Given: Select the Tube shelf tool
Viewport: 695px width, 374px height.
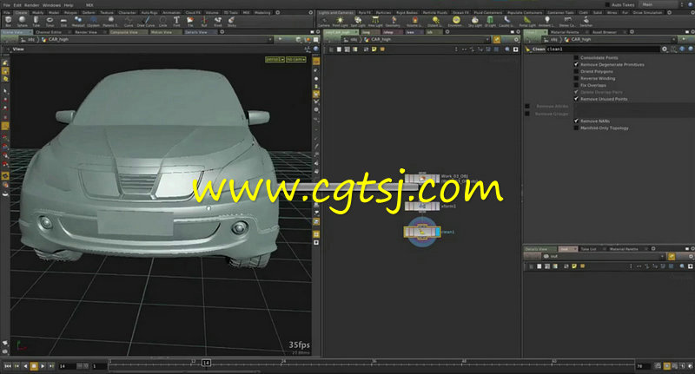Looking at the screenshot, I should click(36, 21).
